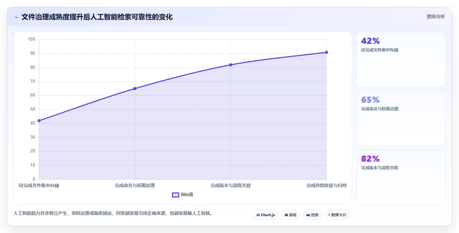Viewport: 459px width, 233px height.
Task: Click the lightning icon beside the chart title
Action: [x=16, y=17]
